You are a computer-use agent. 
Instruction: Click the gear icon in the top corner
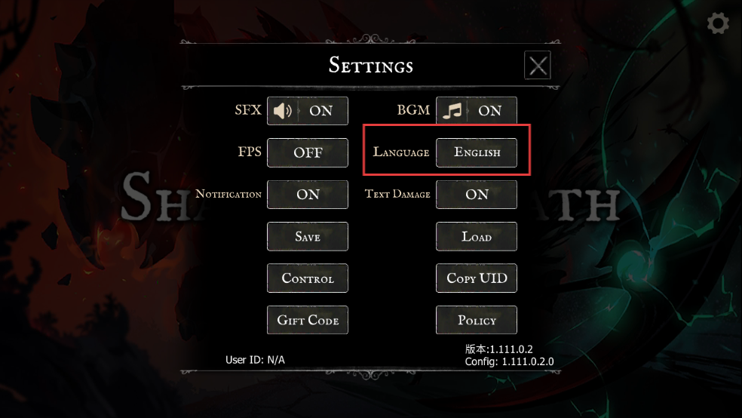point(718,23)
